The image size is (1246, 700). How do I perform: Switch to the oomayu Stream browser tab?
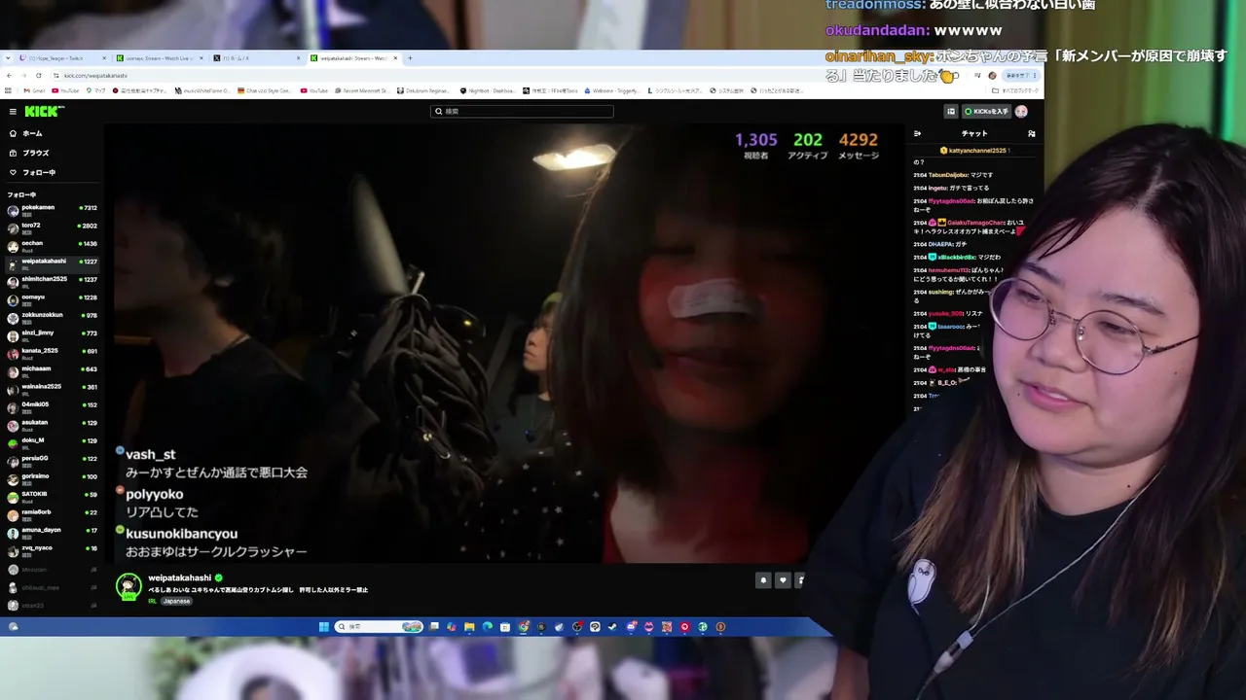(158, 58)
